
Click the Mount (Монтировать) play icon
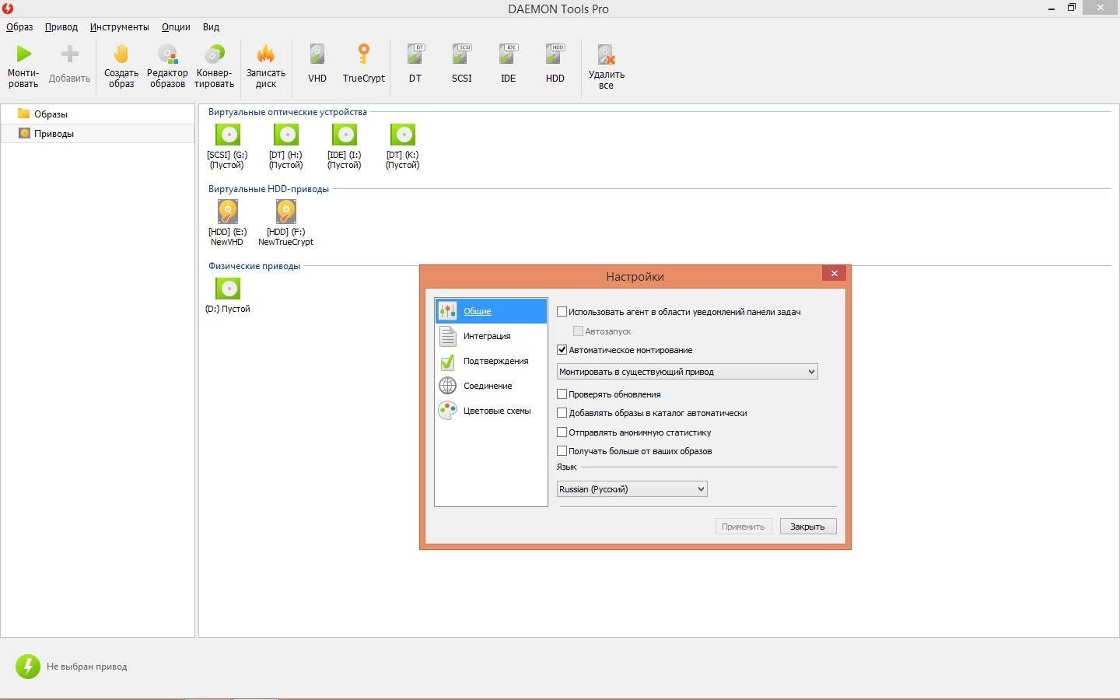[23, 54]
